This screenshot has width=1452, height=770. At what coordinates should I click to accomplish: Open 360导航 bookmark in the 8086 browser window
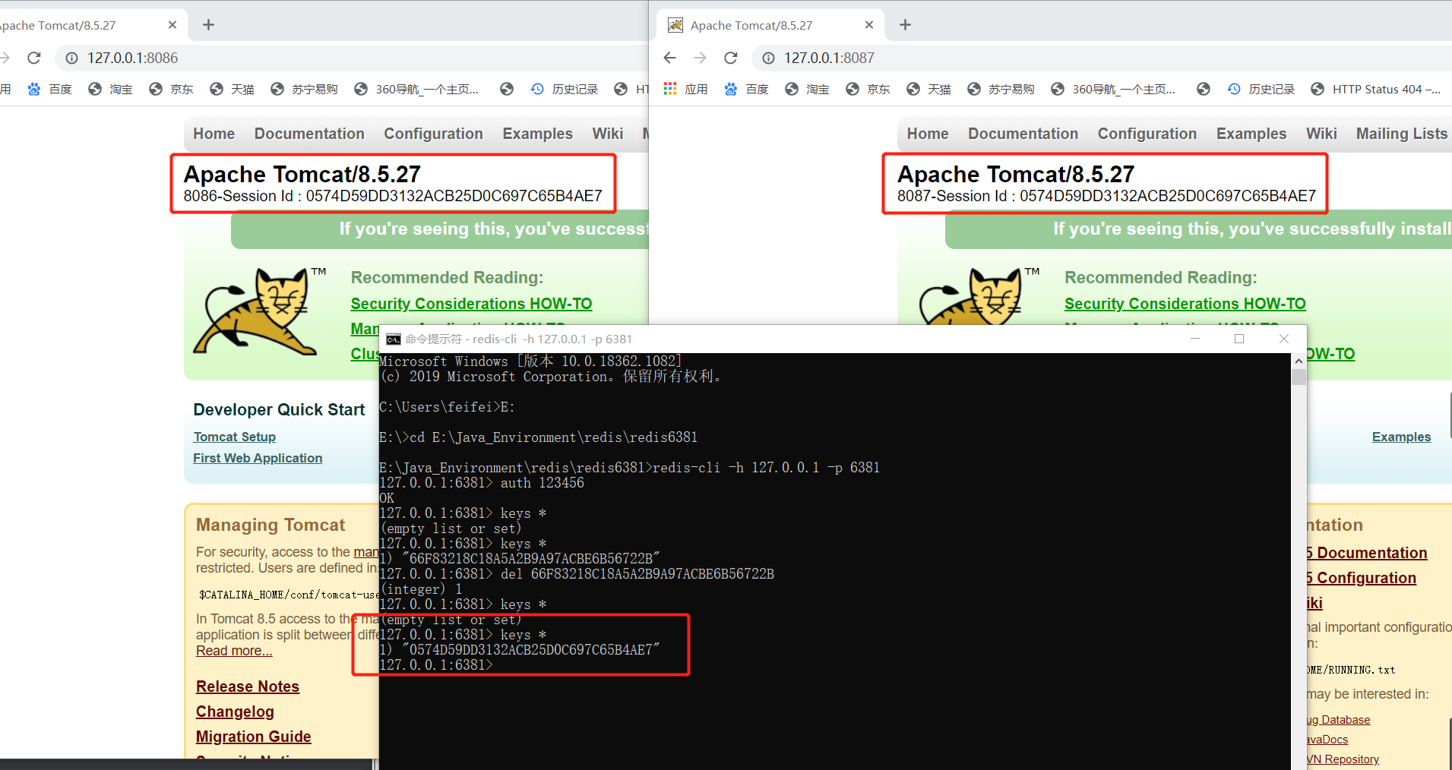416,89
